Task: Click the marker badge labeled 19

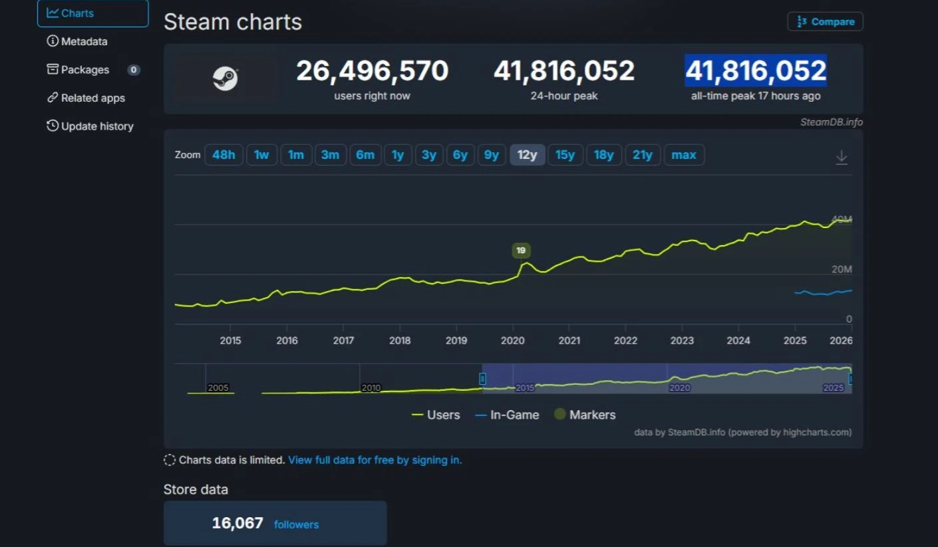Action: [521, 251]
